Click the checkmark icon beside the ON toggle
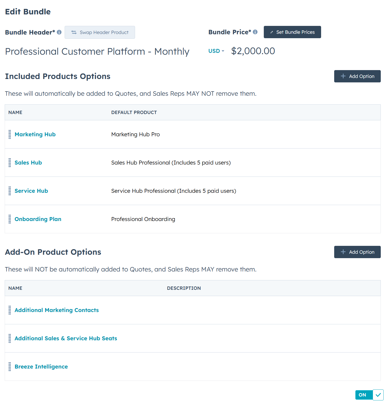 point(378,395)
